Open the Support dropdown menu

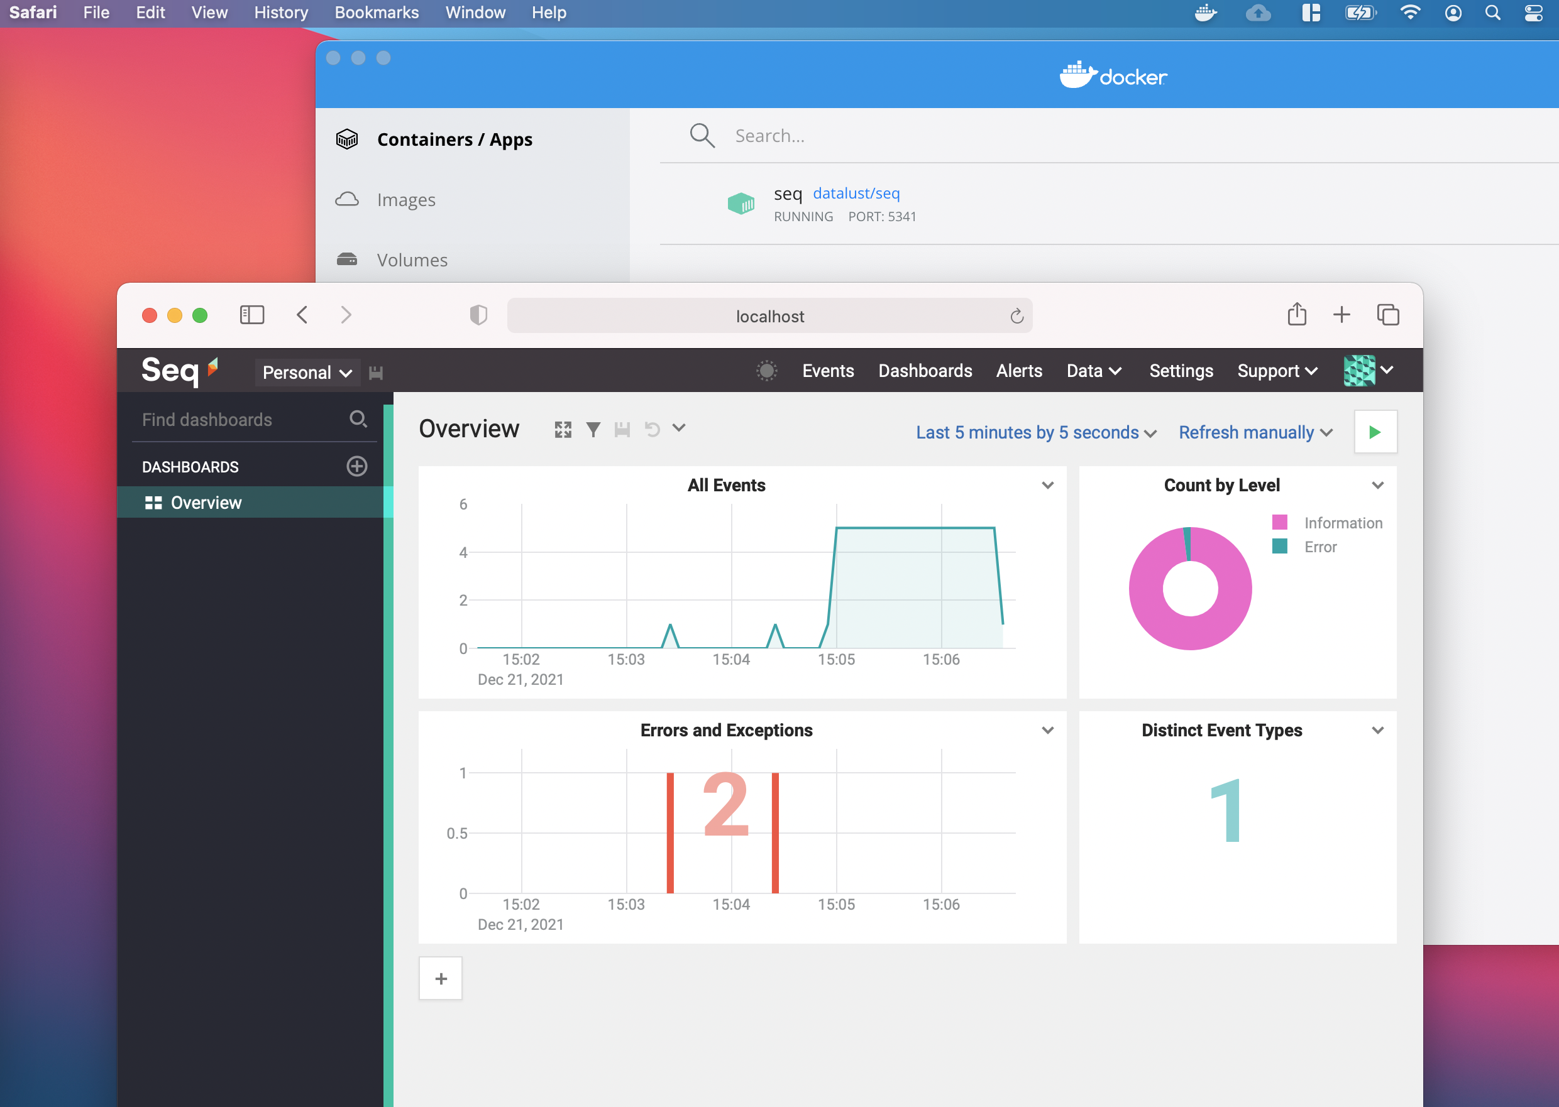(x=1277, y=371)
